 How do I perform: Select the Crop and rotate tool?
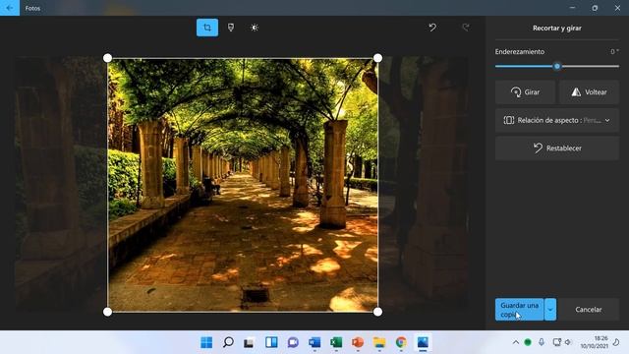(207, 28)
